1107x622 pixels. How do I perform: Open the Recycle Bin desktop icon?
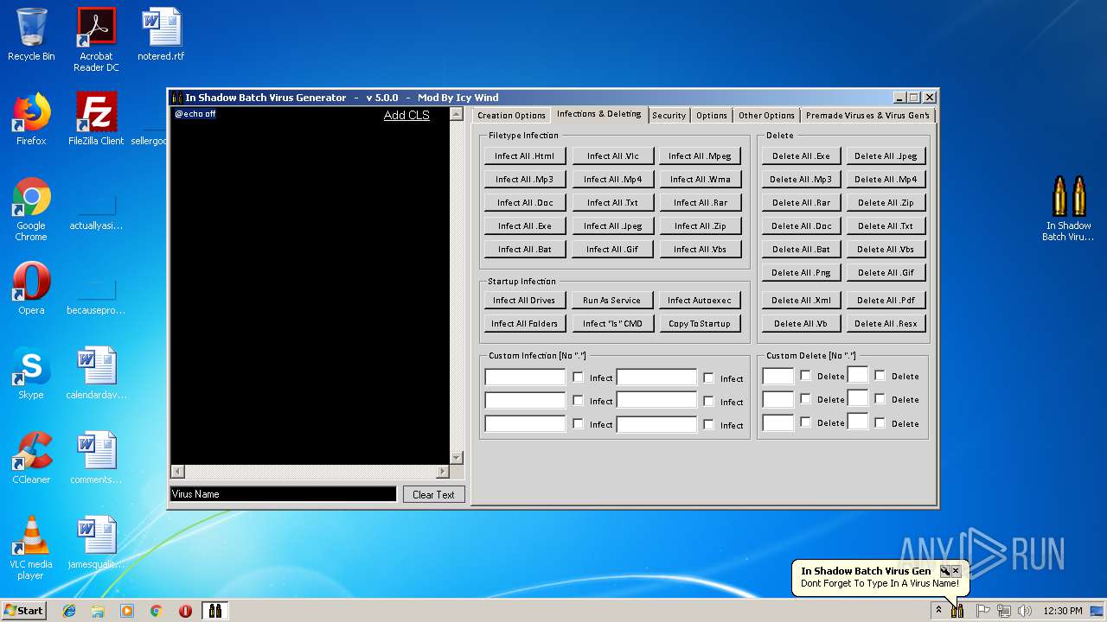pos(31,35)
